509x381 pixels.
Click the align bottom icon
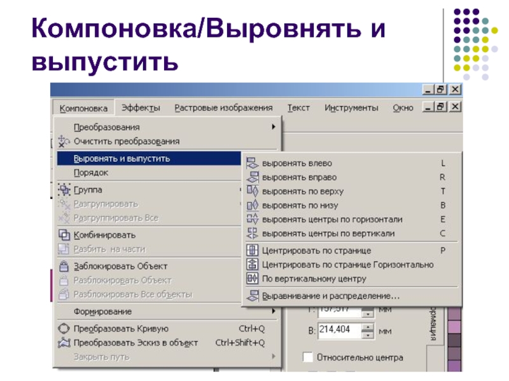click(252, 205)
